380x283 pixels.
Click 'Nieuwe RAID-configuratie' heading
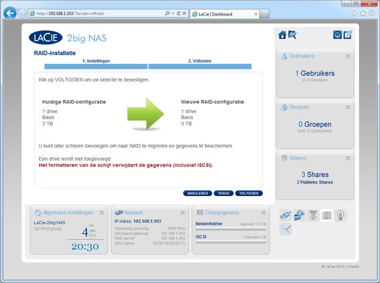point(212,102)
